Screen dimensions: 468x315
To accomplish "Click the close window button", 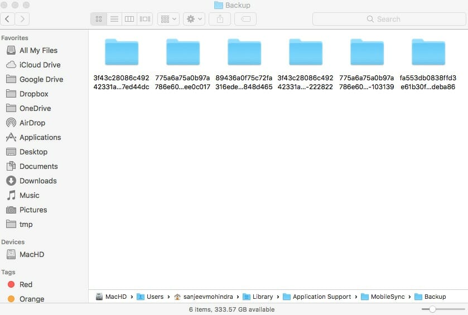I will pyautogui.click(x=4, y=5).
